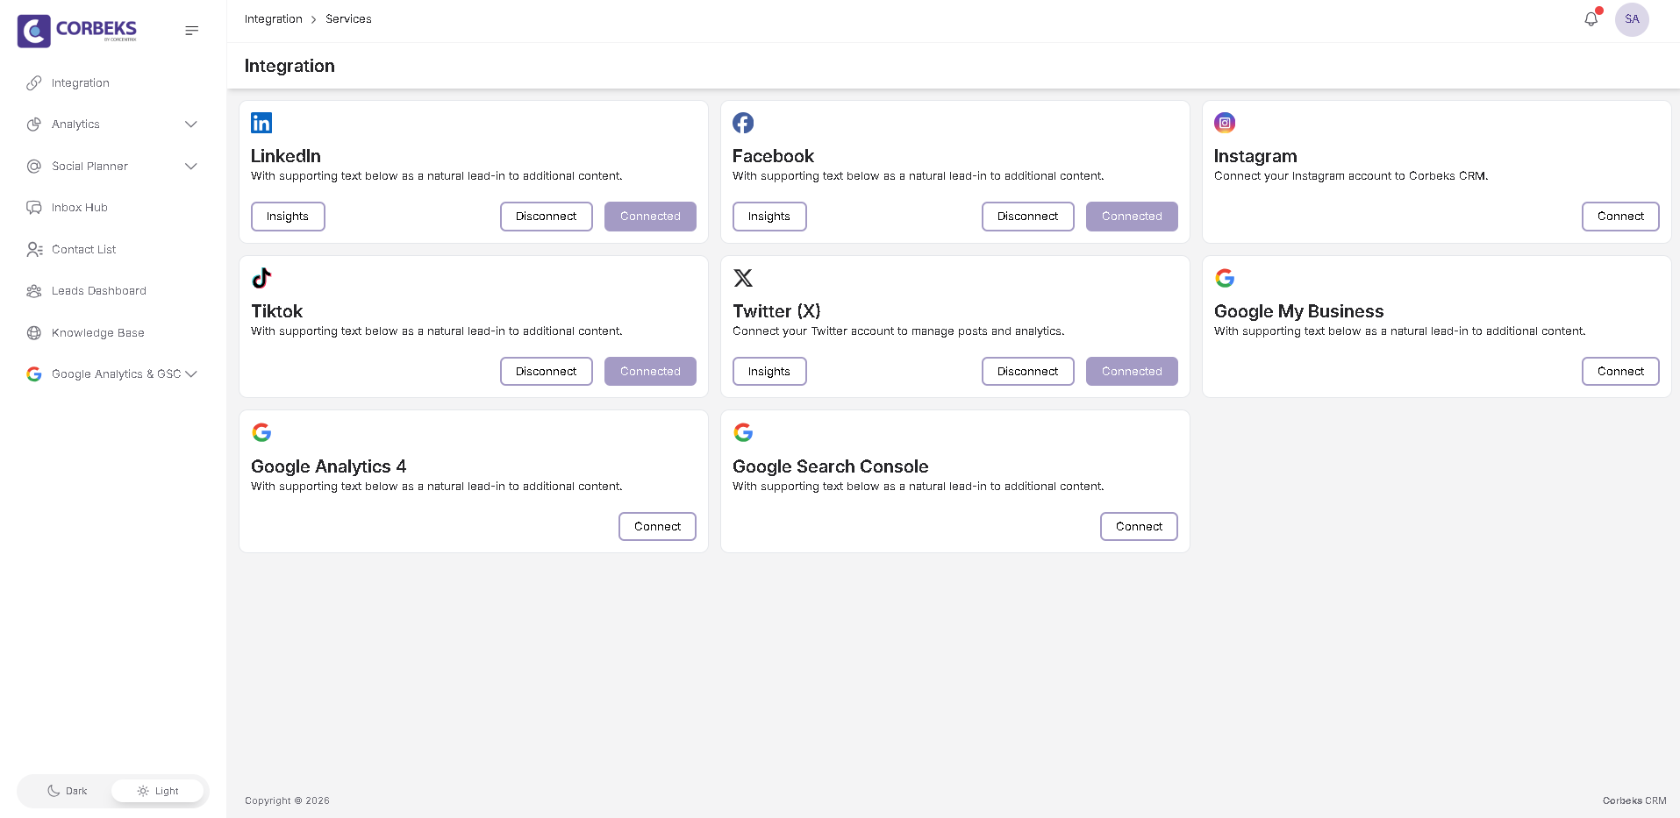
Task: Click the Corbeks CRM footer text
Action: coord(1634,800)
